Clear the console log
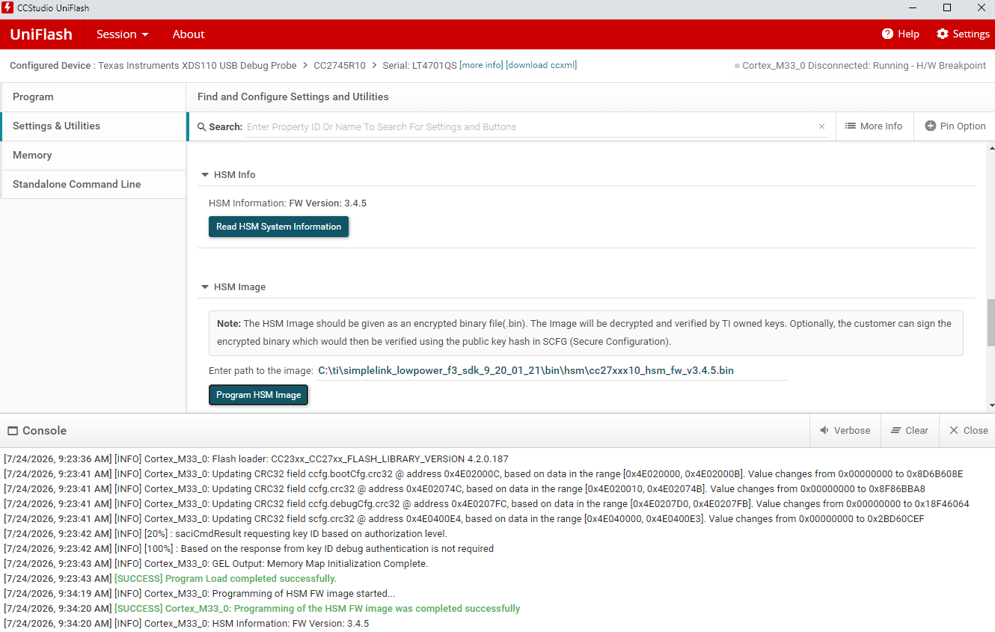Viewport: 995px width, 632px height. click(910, 431)
